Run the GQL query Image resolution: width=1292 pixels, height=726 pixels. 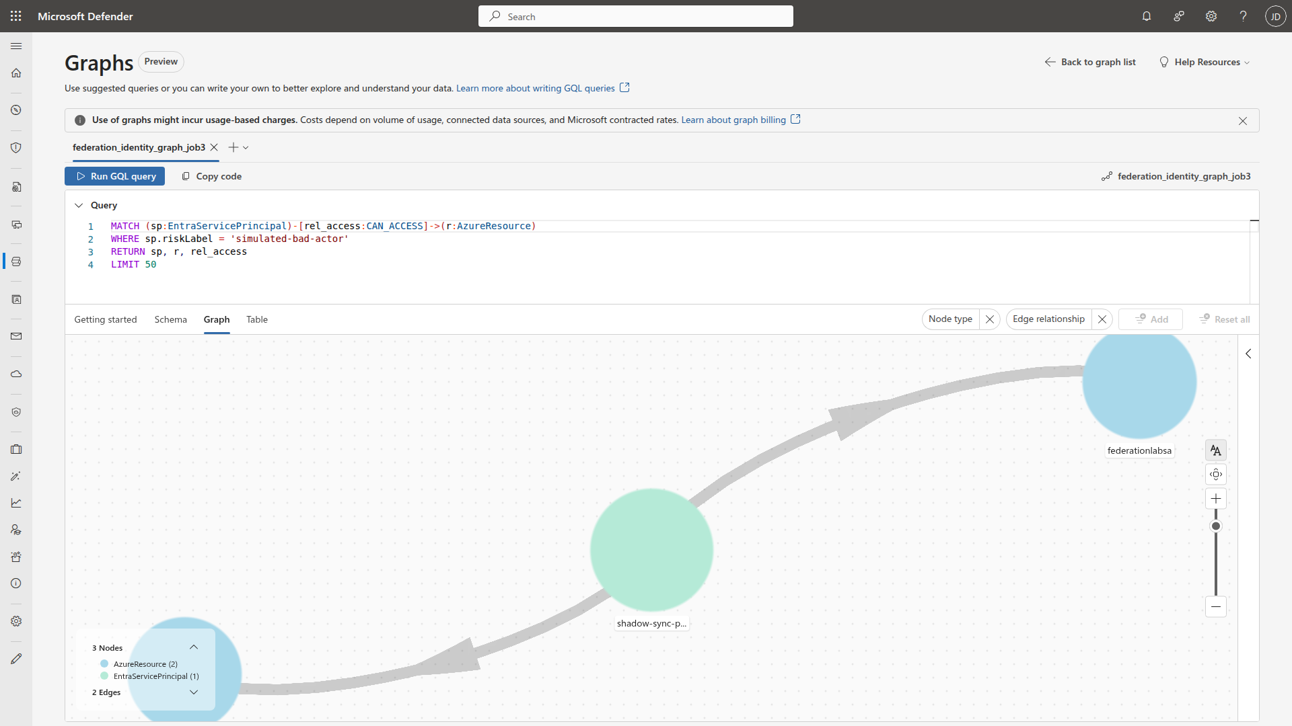pos(114,175)
